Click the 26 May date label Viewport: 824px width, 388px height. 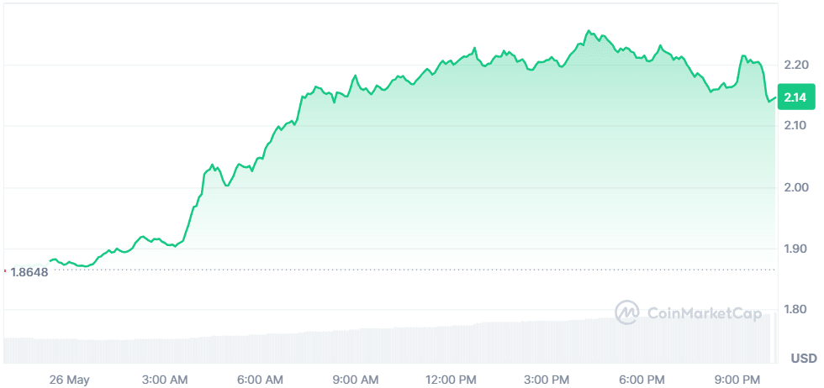69,380
